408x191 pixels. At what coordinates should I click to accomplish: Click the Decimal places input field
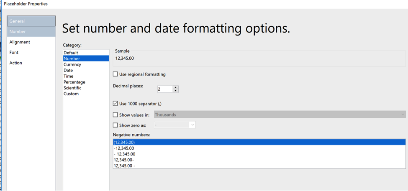point(165,89)
